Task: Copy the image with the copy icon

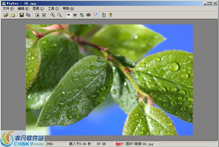Action: [28, 15]
